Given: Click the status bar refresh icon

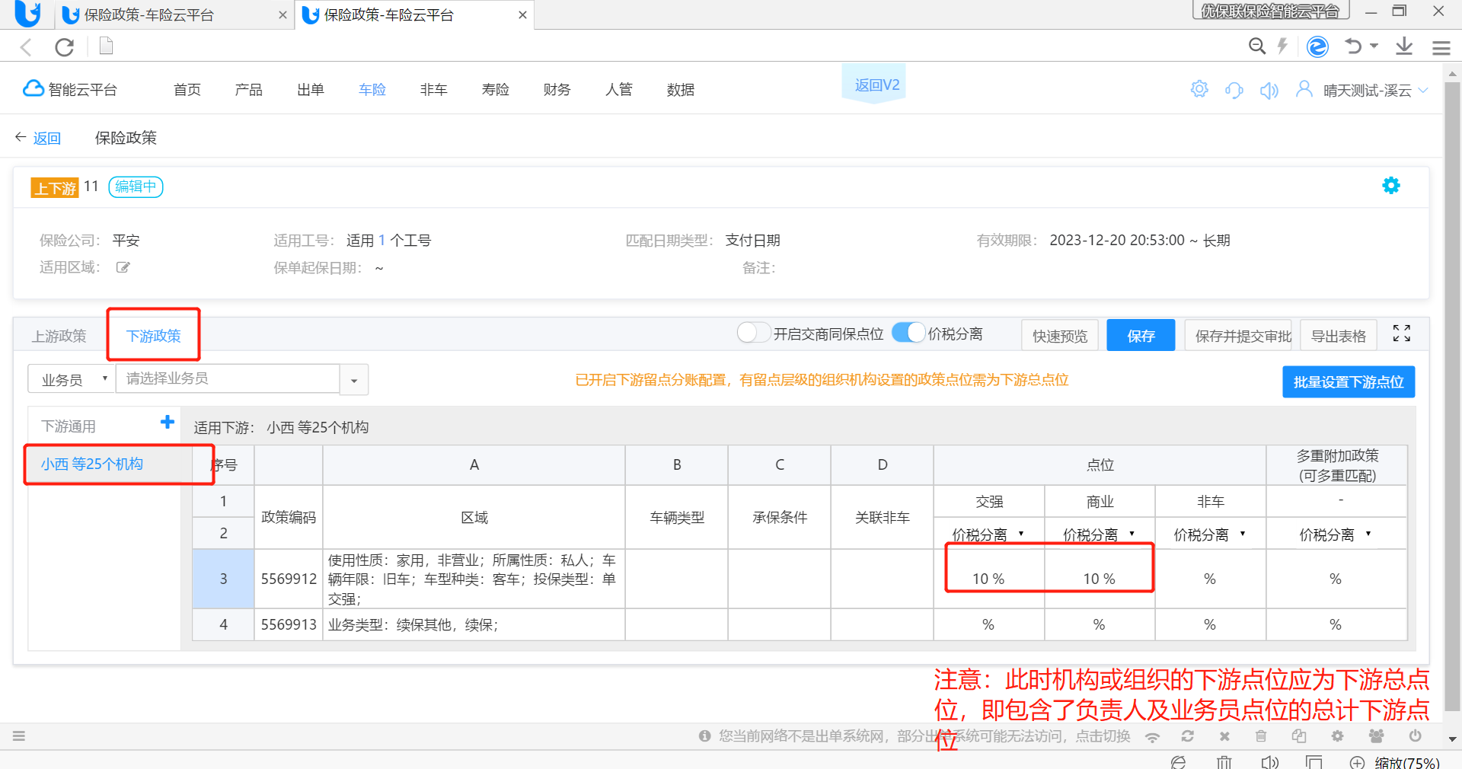Looking at the screenshot, I should pos(1187,736).
